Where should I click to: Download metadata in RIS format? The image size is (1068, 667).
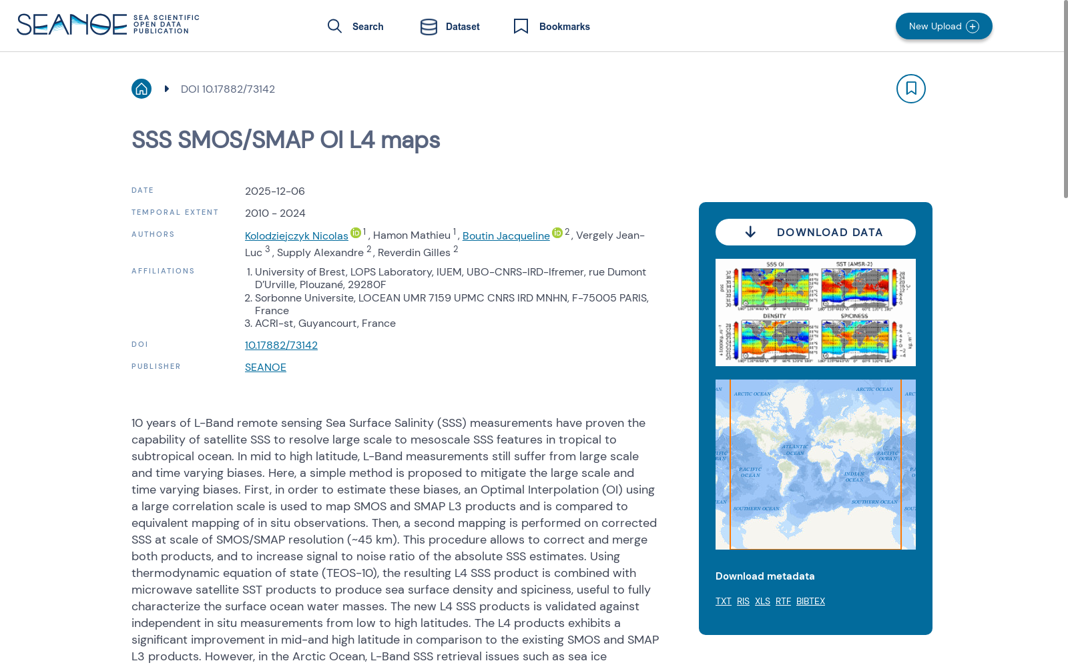coord(742,600)
